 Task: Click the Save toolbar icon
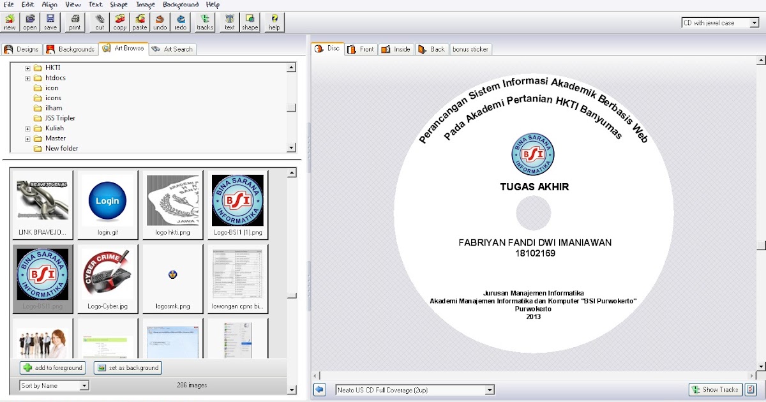tap(50, 22)
